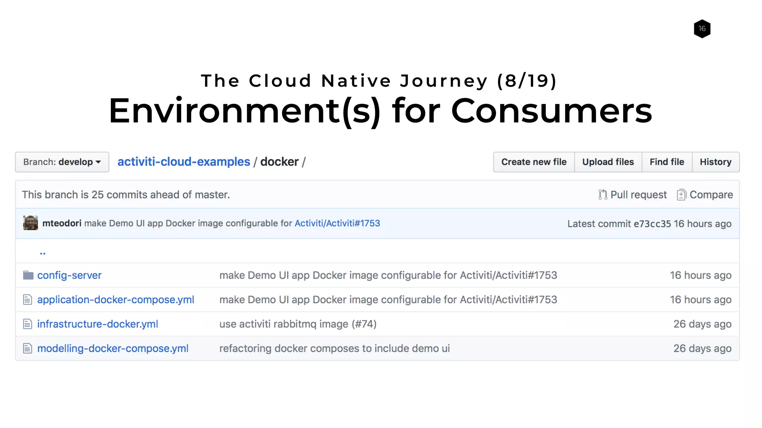Image resolution: width=762 pixels, height=428 pixels.
Task: Open the Compare link text
Action: 711,195
